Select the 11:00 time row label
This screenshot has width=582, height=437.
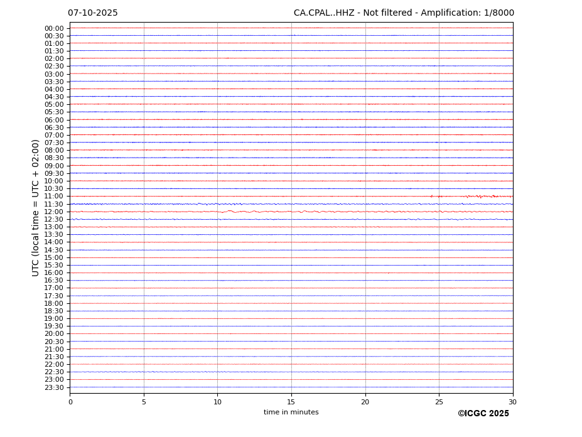tap(54, 197)
